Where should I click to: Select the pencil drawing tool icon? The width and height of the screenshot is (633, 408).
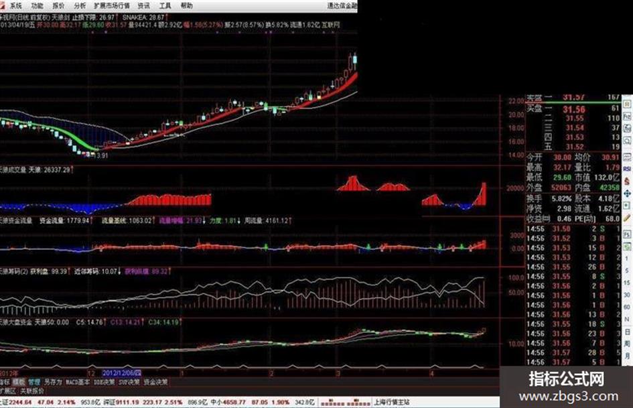[x=628, y=218]
